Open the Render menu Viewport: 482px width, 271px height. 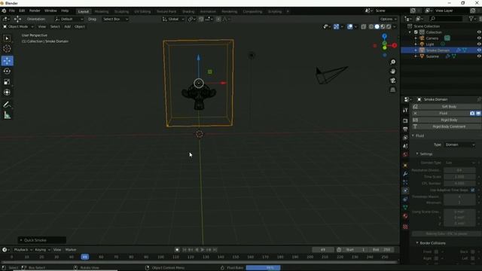coord(35,11)
